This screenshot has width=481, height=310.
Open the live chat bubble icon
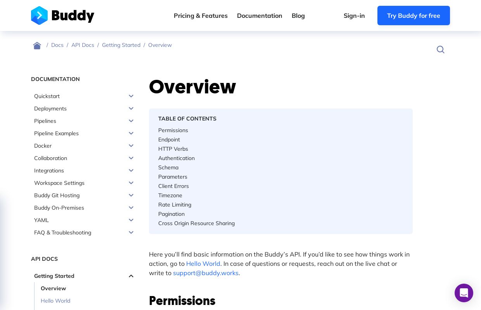pyautogui.click(x=464, y=293)
